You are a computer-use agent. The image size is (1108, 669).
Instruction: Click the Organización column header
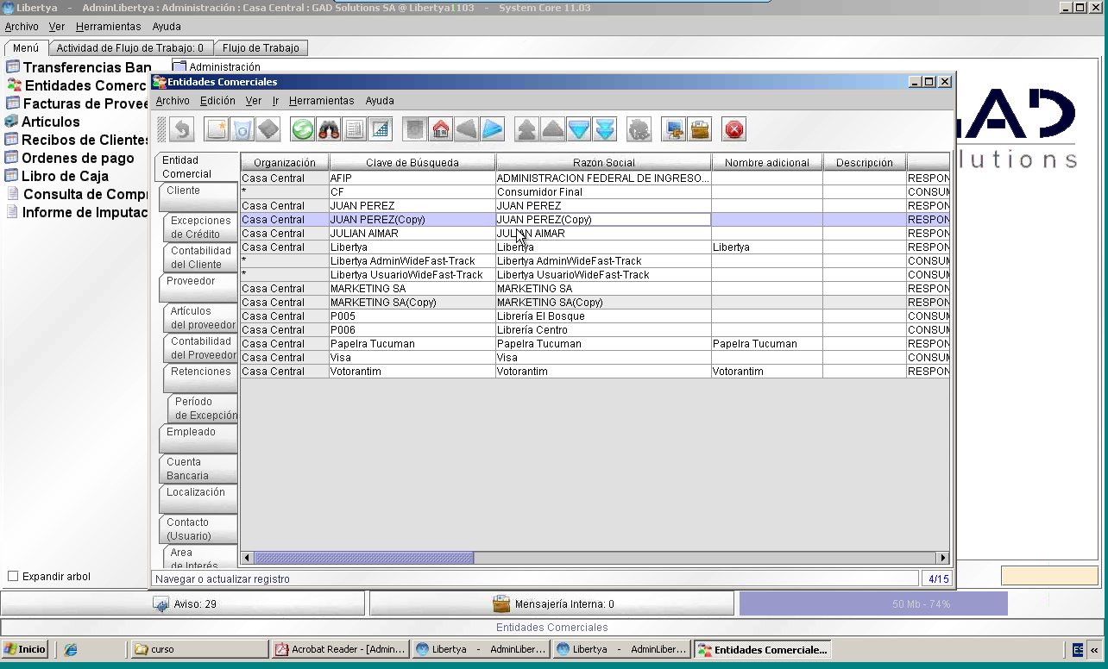click(285, 162)
